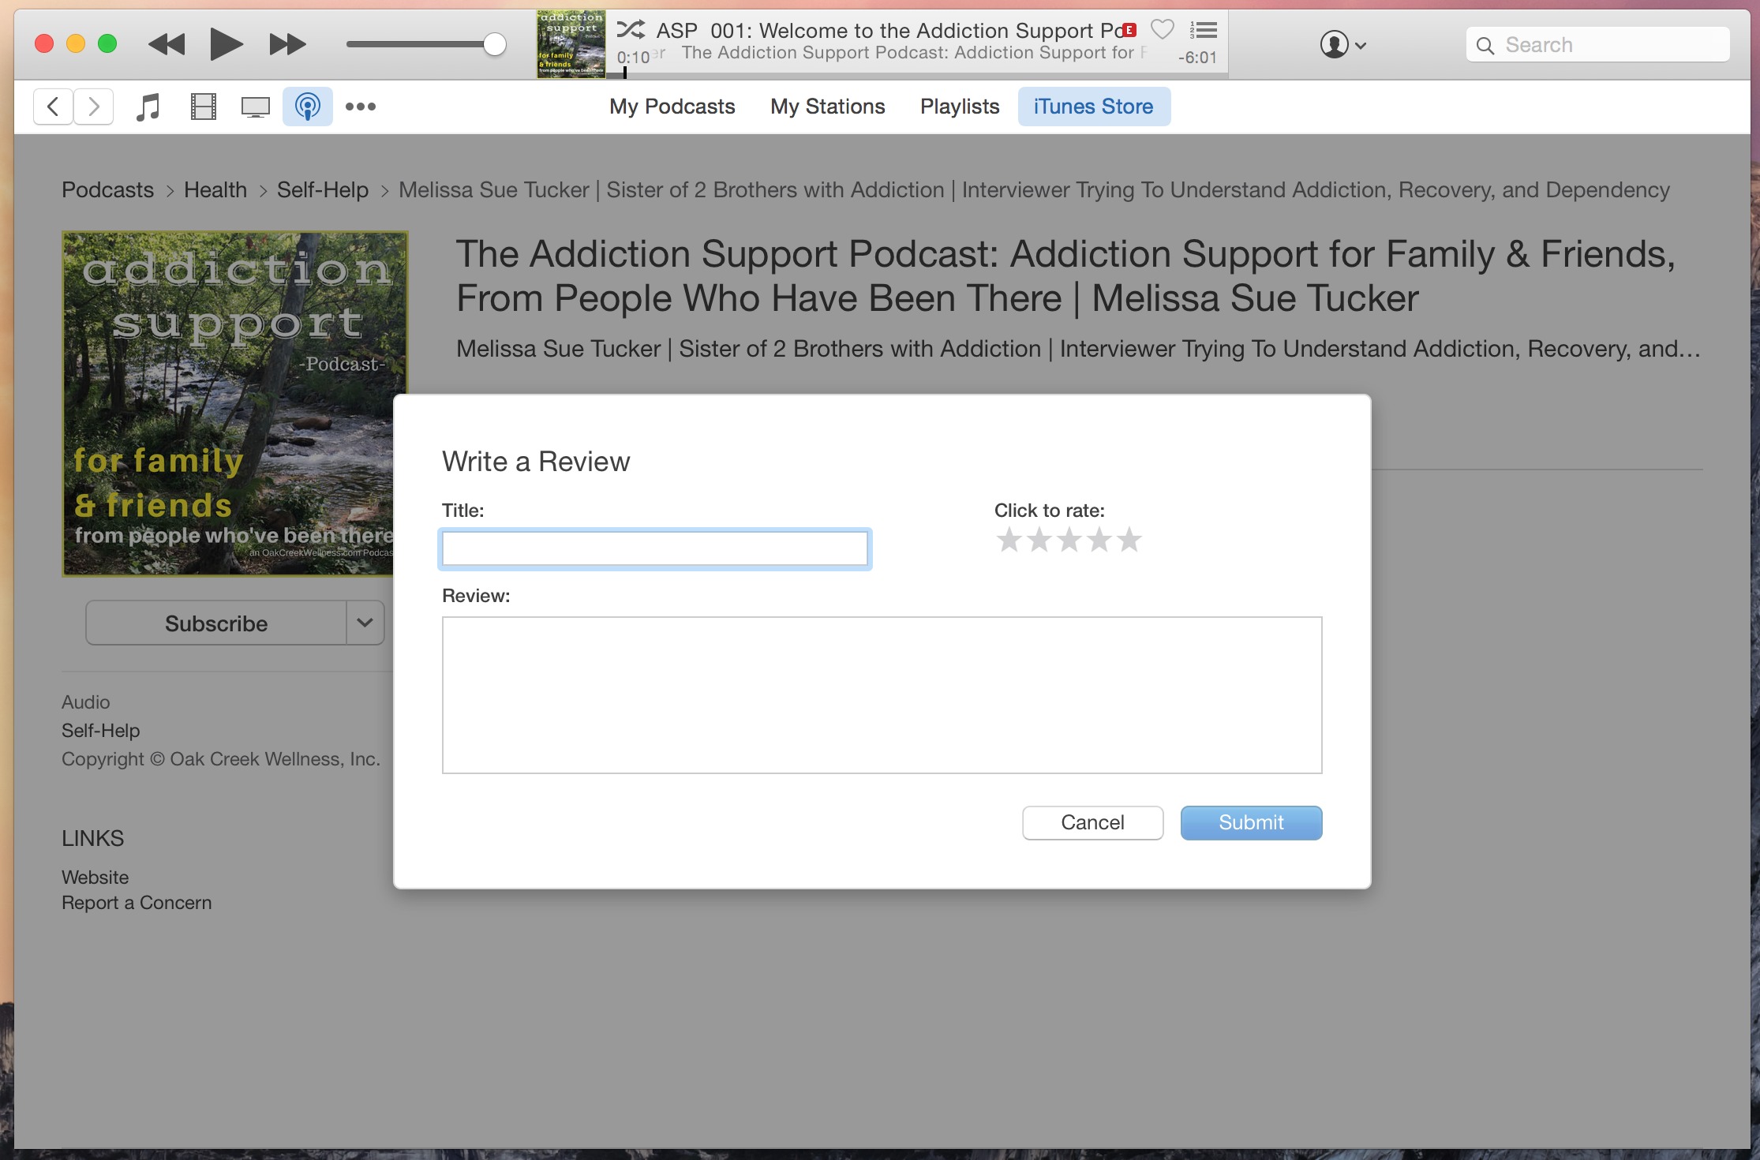Rate four stars
The image size is (1760, 1160).
[x=1099, y=541]
